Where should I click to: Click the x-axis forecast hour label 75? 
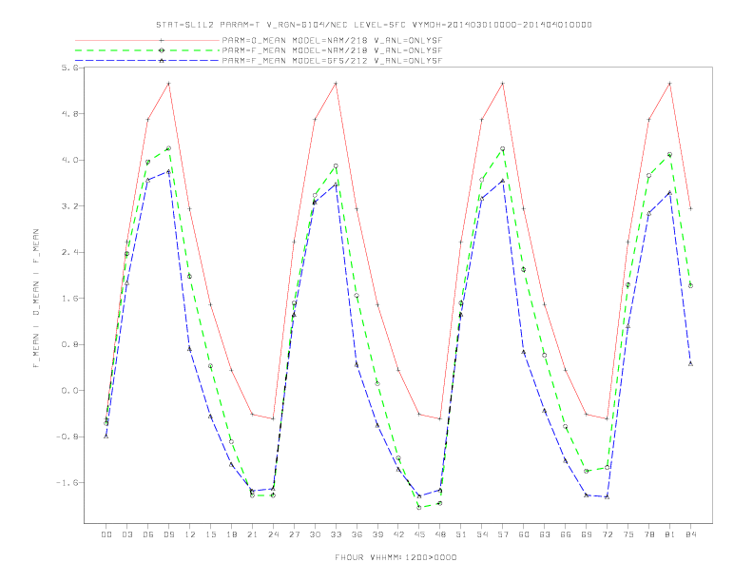point(628,534)
